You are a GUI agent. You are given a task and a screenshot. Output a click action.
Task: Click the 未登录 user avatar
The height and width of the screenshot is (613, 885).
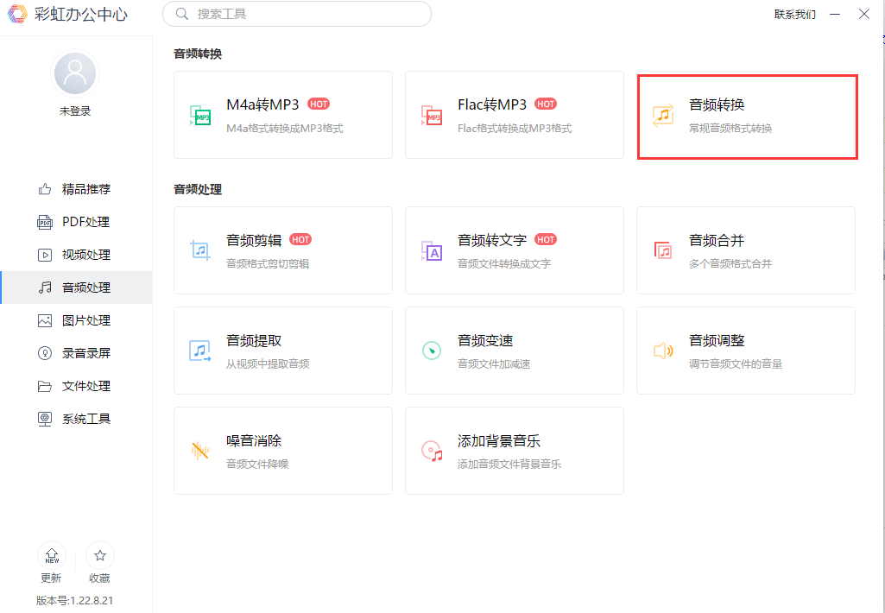75,73
